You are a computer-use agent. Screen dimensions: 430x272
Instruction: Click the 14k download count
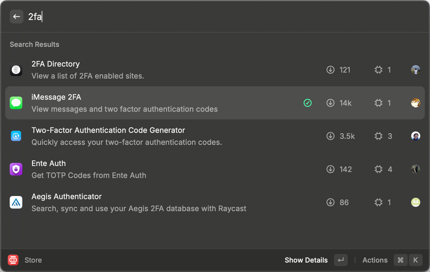345,103
